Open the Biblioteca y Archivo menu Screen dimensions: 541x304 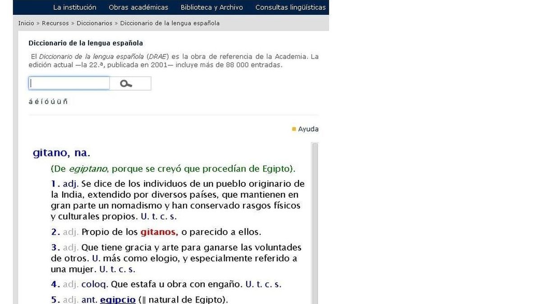212,7
